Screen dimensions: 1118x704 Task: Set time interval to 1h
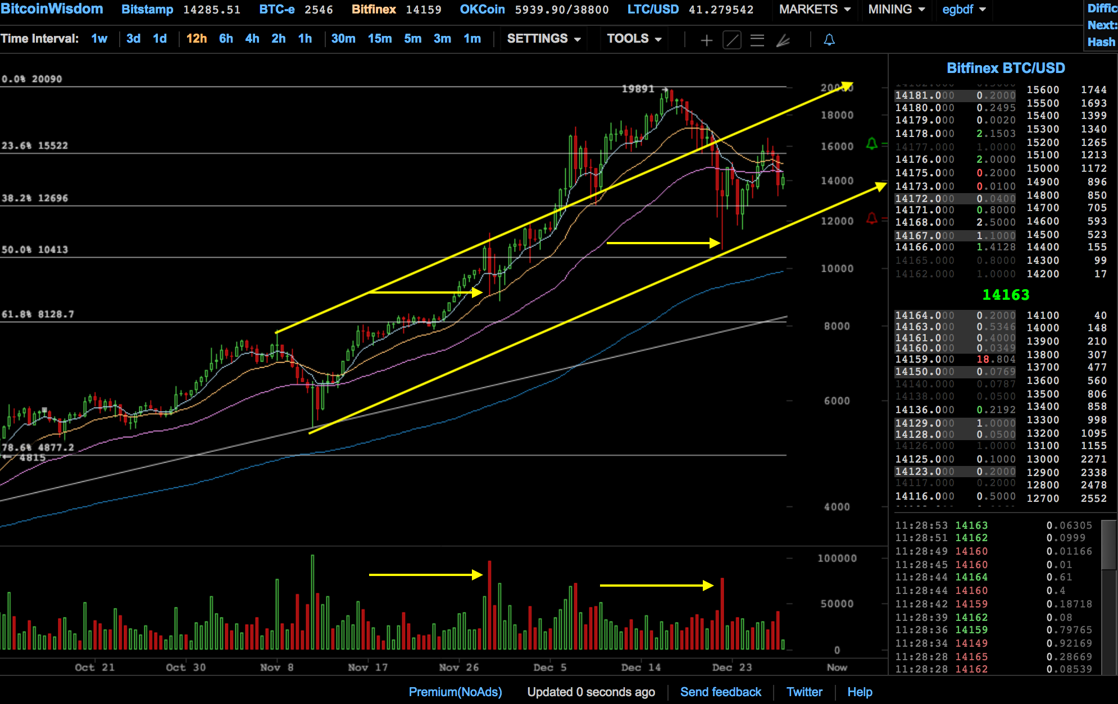coord(305,39)
